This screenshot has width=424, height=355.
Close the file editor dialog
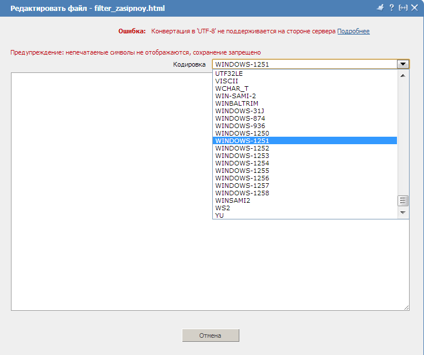coord(414,7)
